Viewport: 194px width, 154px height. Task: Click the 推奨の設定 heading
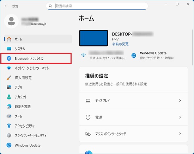pos(97,76)
